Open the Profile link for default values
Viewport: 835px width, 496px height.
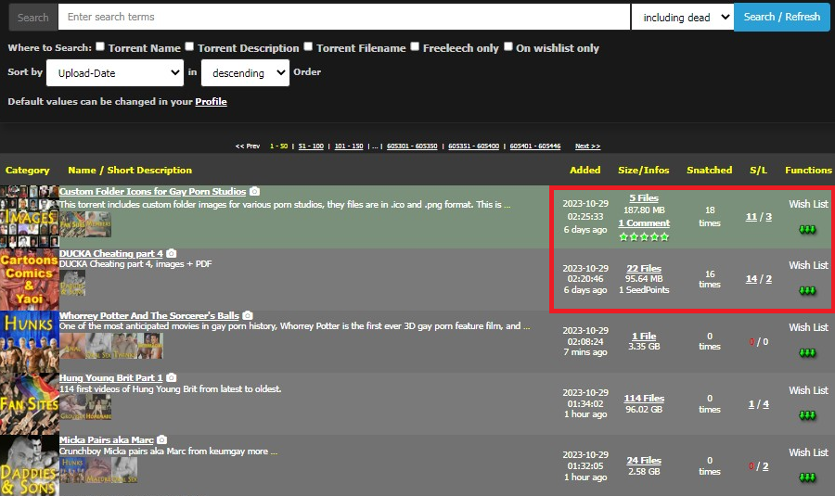click(x=211, y=102)
